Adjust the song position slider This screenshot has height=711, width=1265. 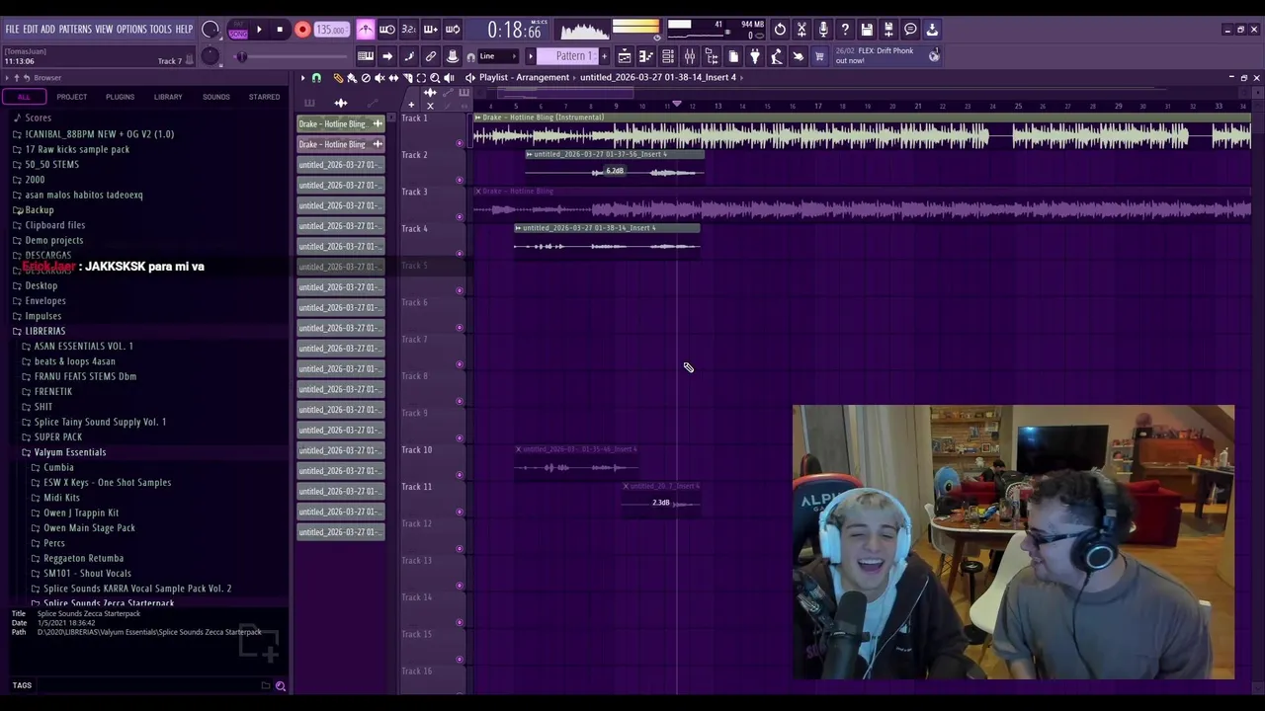pos(242,56)
